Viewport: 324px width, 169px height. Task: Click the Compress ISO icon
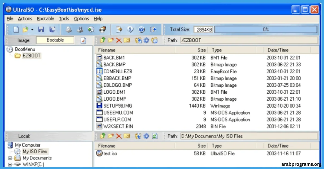[x=80, y=29]
